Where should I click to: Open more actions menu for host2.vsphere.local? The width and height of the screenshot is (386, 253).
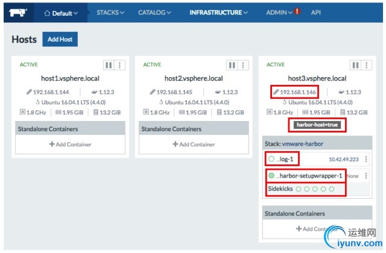(243, 65)
